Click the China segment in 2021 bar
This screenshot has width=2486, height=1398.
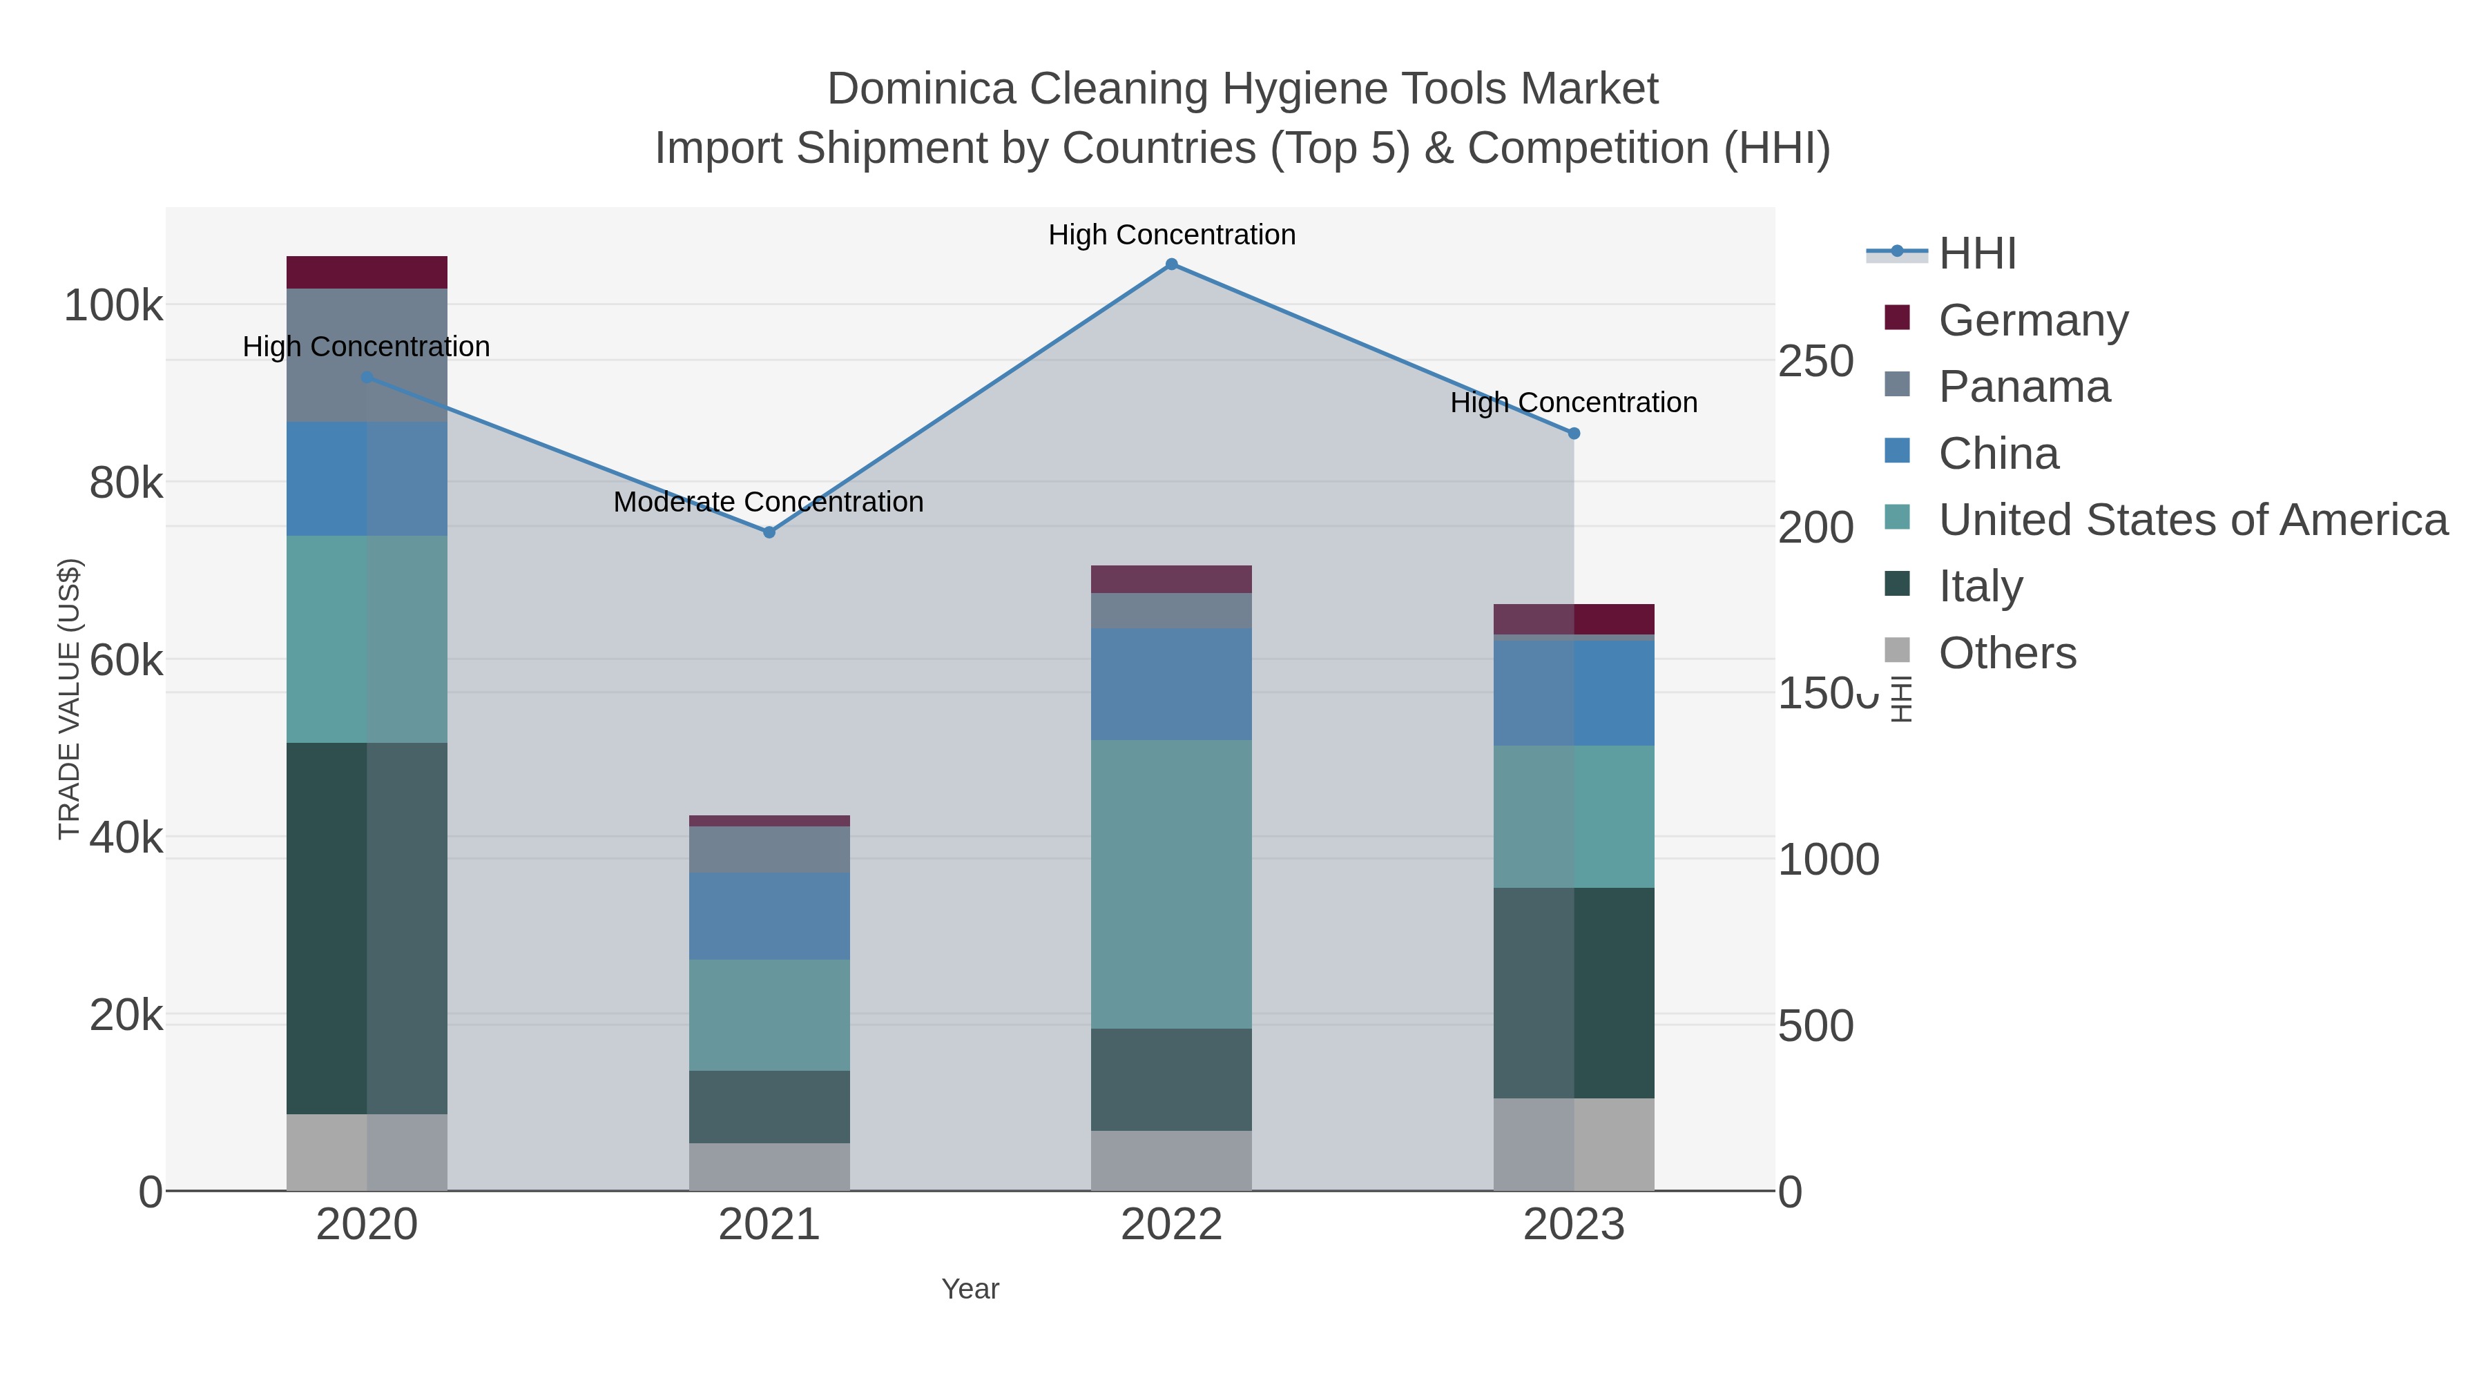click(769, 915)
